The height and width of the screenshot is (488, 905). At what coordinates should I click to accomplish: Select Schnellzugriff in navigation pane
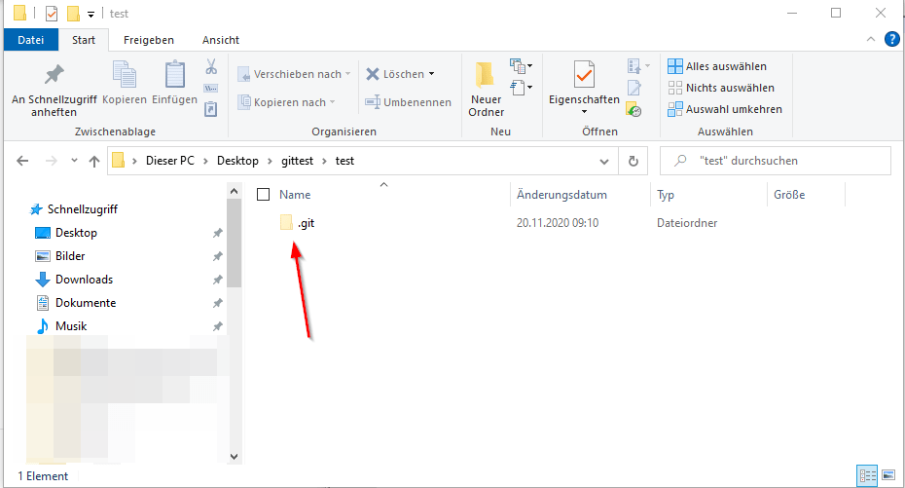[x=82, y=209]
